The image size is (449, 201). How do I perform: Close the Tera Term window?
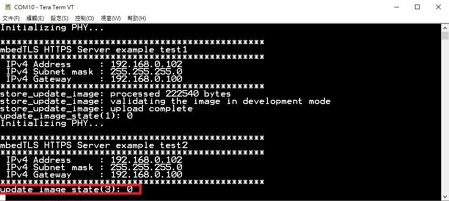(x=438, y=7)
